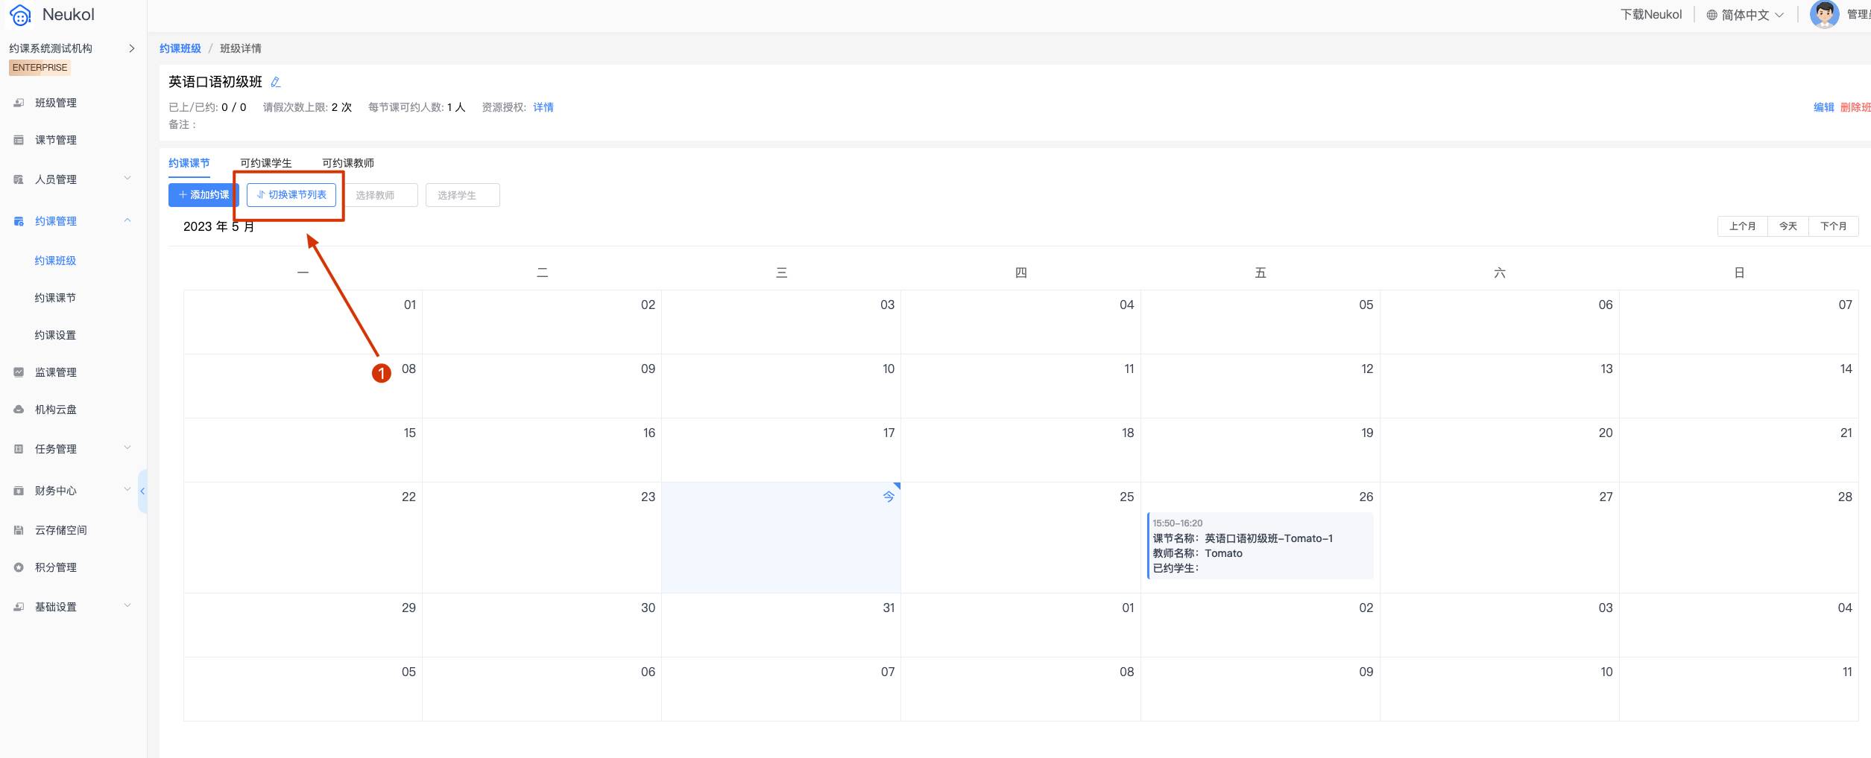
Task: Collapse the 约课管理 submenu
Action: point(73,221)
